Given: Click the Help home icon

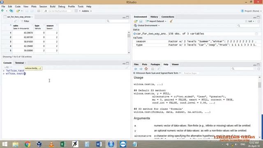Looking at the screenshot, I should [146, 69].
